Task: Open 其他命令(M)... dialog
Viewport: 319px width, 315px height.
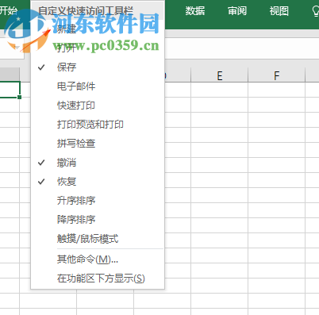Action: pos(98,259)
